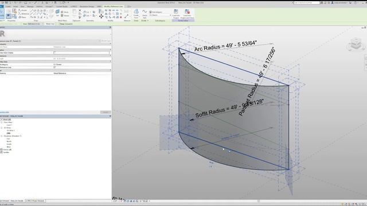Image resolution: width=367 pixels, height=206 pixels.
Task: Switch to Project Browser bottom tab
Action: (x=11, y=201)
